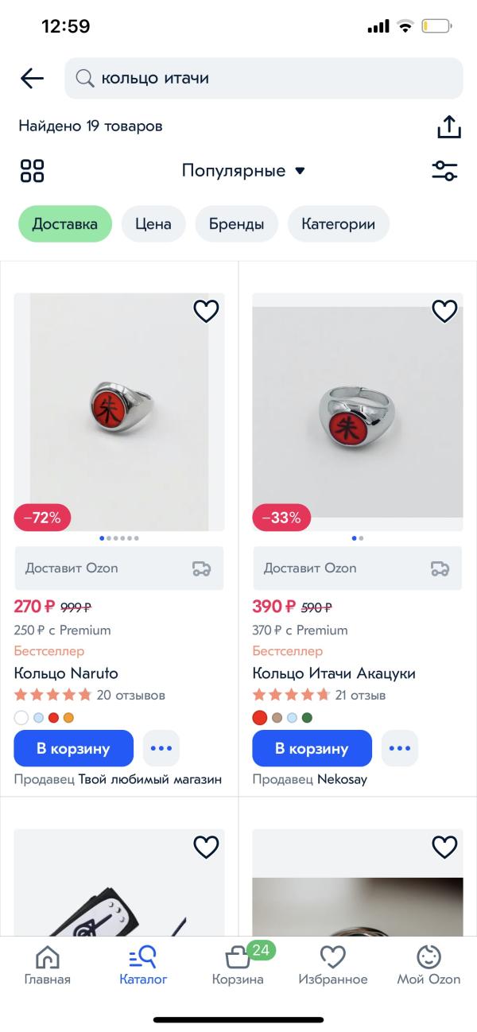This screenshot has height=1032, width=477.
Task: Favorite the Кольцо Naruto ring
Action: click(x=206, y=311)
